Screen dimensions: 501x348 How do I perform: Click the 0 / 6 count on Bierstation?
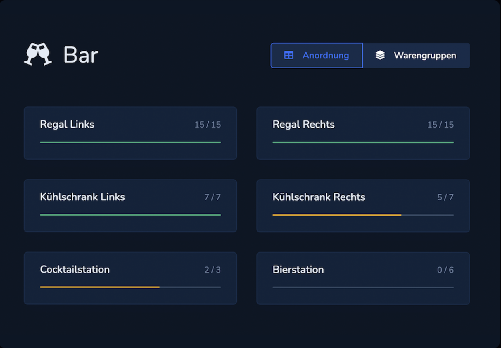tap(445, 270)
